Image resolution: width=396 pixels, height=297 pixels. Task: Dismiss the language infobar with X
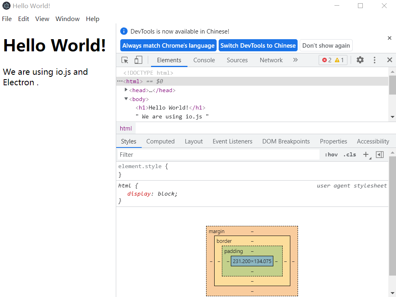point(390,38)
